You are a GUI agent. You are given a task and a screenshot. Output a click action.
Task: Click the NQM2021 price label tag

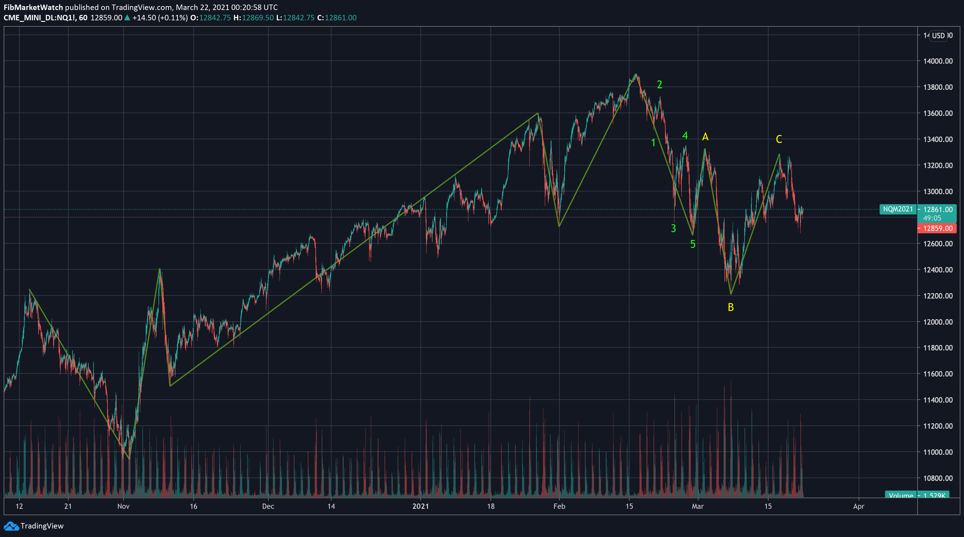pyautogui.click(x=898, y=209)
